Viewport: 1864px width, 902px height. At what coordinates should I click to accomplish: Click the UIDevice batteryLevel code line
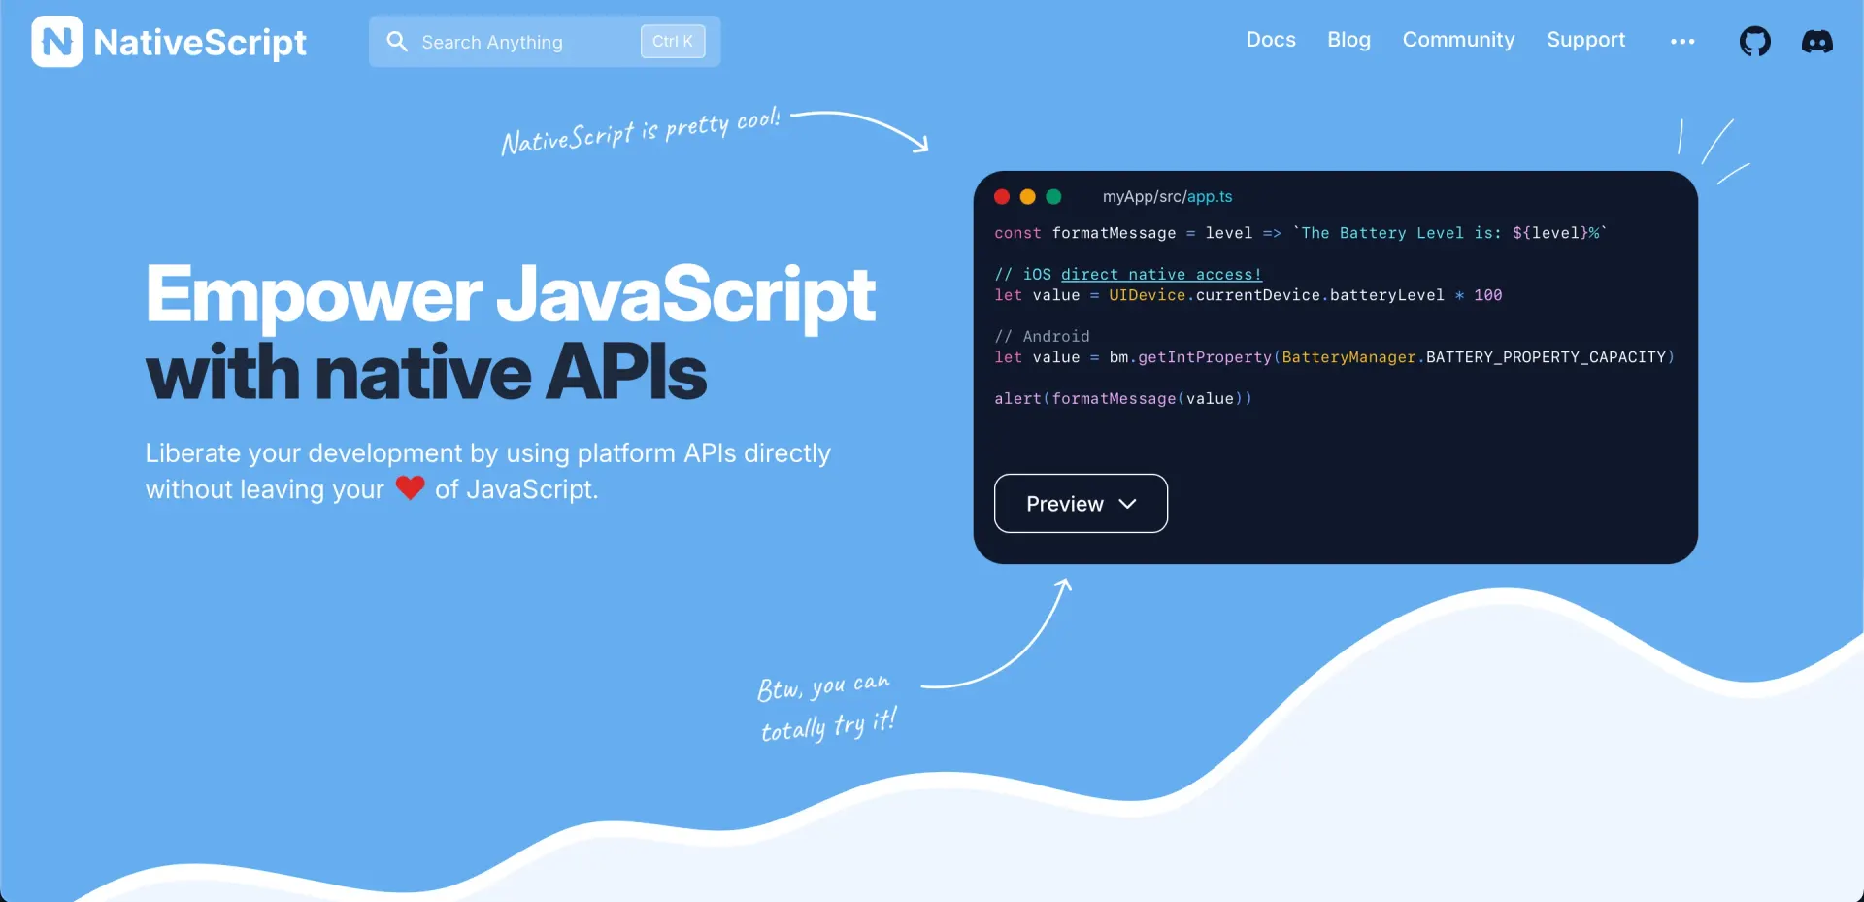(x=1248, y=295)
